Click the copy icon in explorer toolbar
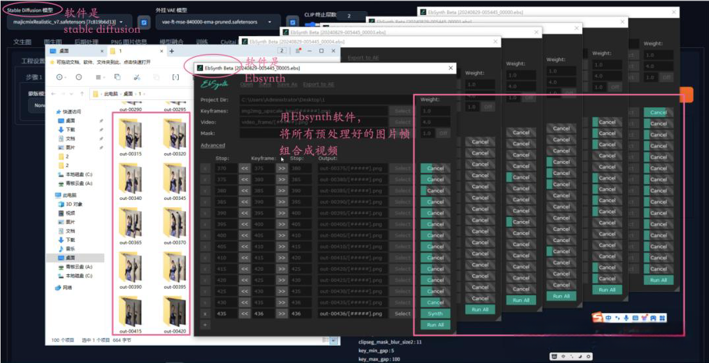709x363 pixels. pyautogui.click(x=117, y=78)
